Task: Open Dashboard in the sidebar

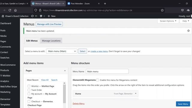Action: [6, 23]
